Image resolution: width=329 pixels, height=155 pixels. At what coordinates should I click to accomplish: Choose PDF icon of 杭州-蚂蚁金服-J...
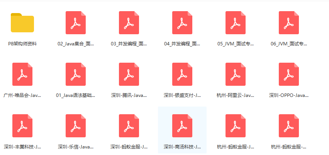[236, 126]
